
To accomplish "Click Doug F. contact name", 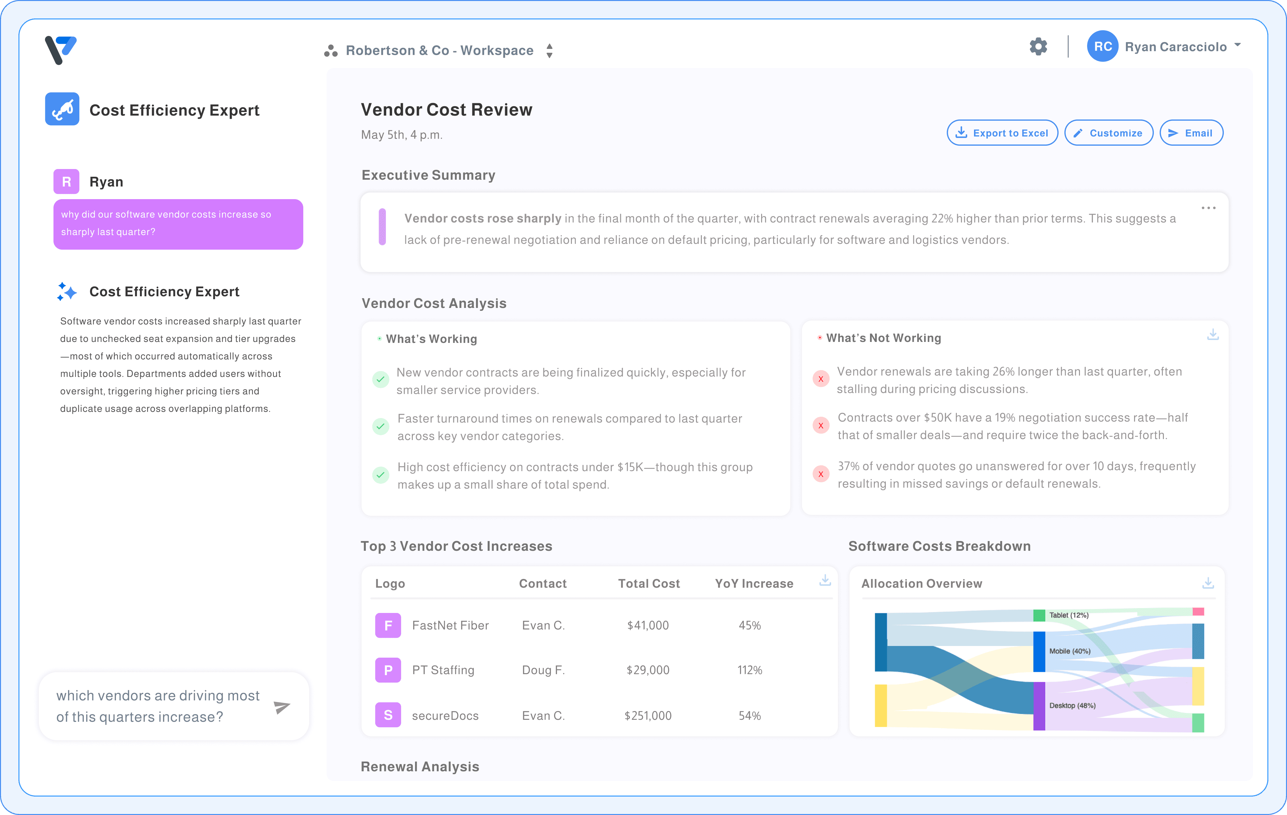I will point(543,670).
